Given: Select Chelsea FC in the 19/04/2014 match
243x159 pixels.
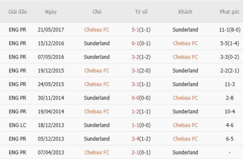Looking at the screenshot, I should [97, 111].
